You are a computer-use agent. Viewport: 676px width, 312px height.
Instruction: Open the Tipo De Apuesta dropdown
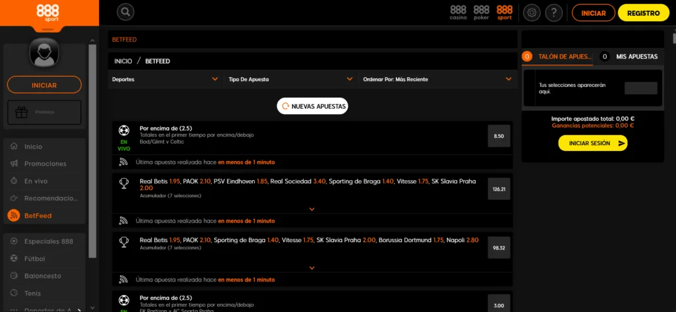point(290,79)
